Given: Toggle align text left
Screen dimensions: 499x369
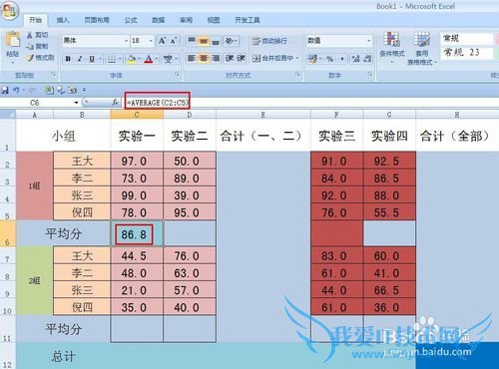Looking at the screenshot, I should (192, 59).
